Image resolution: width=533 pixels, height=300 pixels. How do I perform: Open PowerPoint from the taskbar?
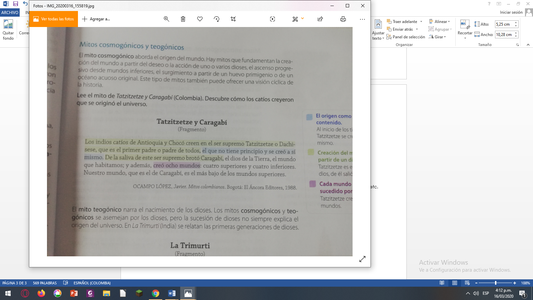coord(74,293)
